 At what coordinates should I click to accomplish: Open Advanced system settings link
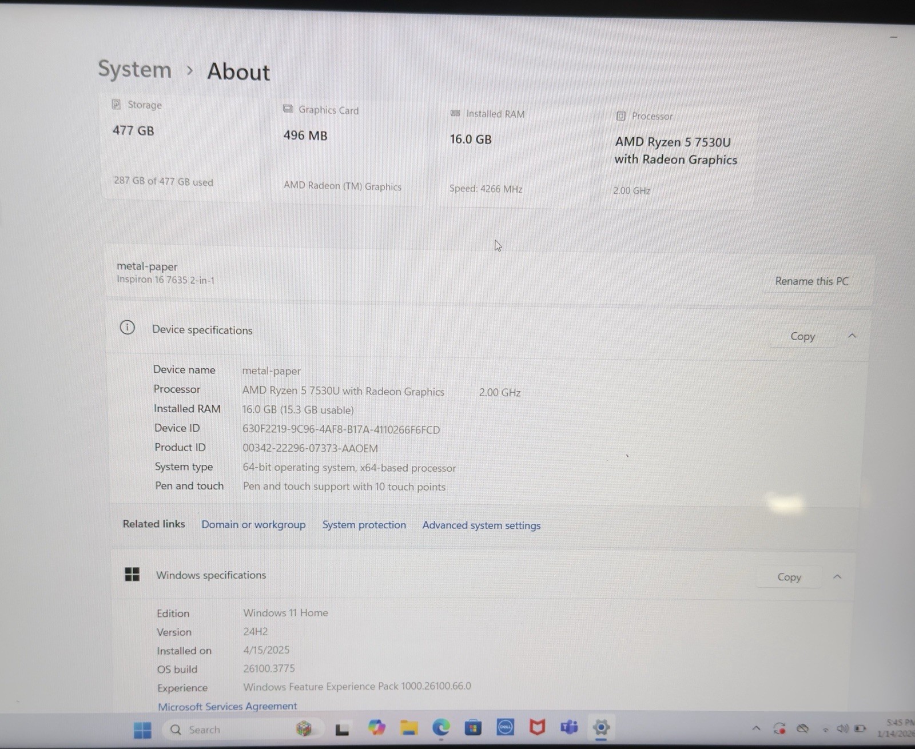tap(482, 525)
